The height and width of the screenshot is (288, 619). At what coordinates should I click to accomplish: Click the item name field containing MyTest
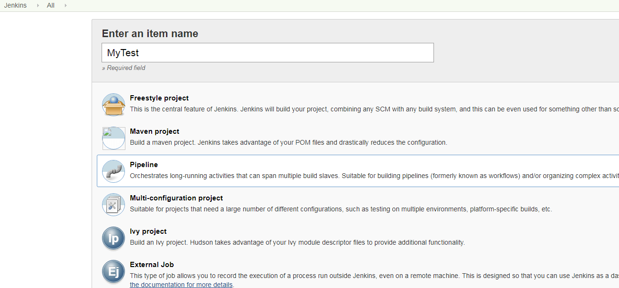pyautogui.click(x=268, y=52)
